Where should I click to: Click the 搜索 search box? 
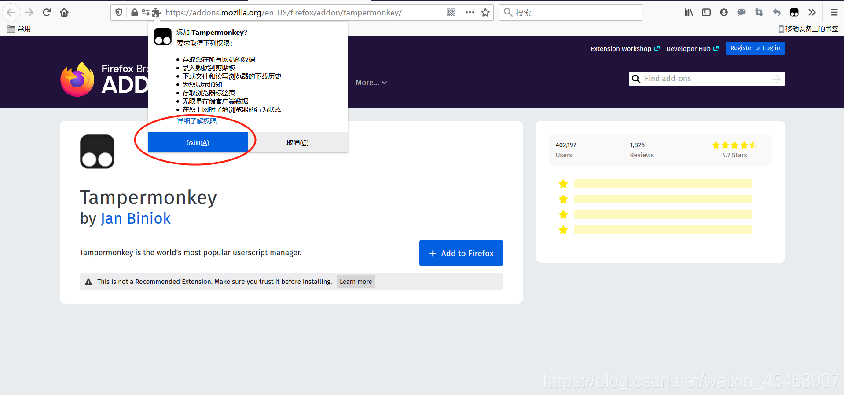click(x=571, y=12)
